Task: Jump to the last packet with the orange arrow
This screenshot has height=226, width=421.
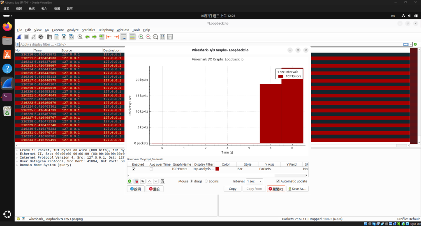Action: click(116, 37)
